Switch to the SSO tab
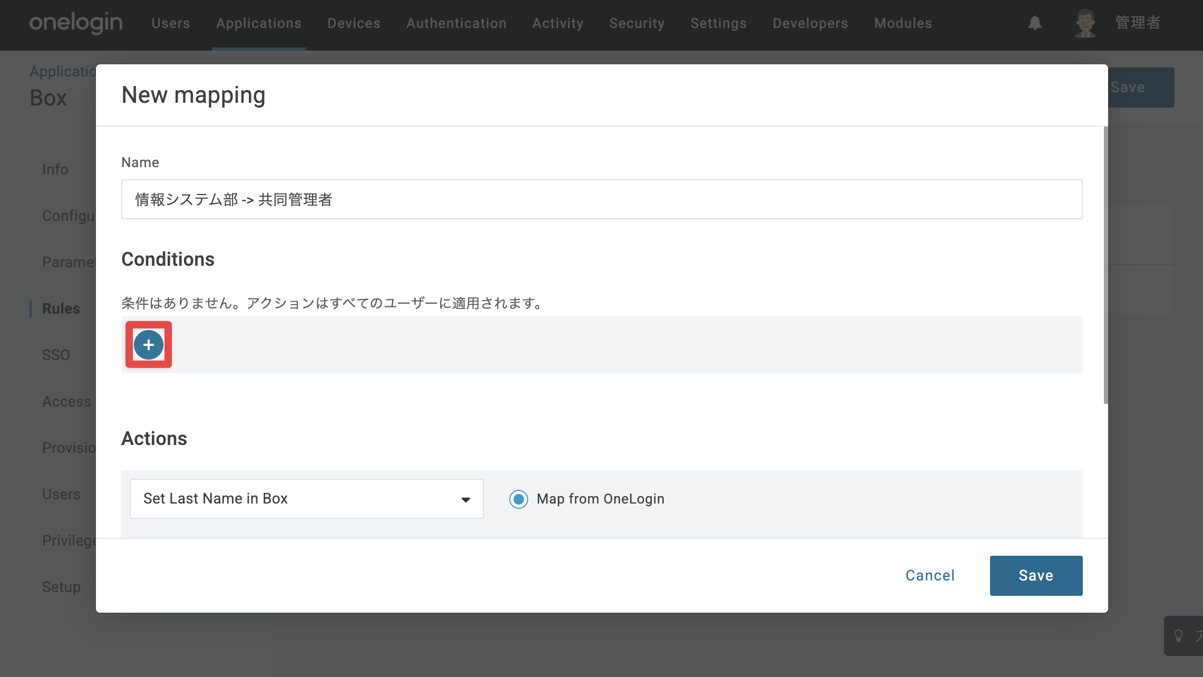 point(56,355)
